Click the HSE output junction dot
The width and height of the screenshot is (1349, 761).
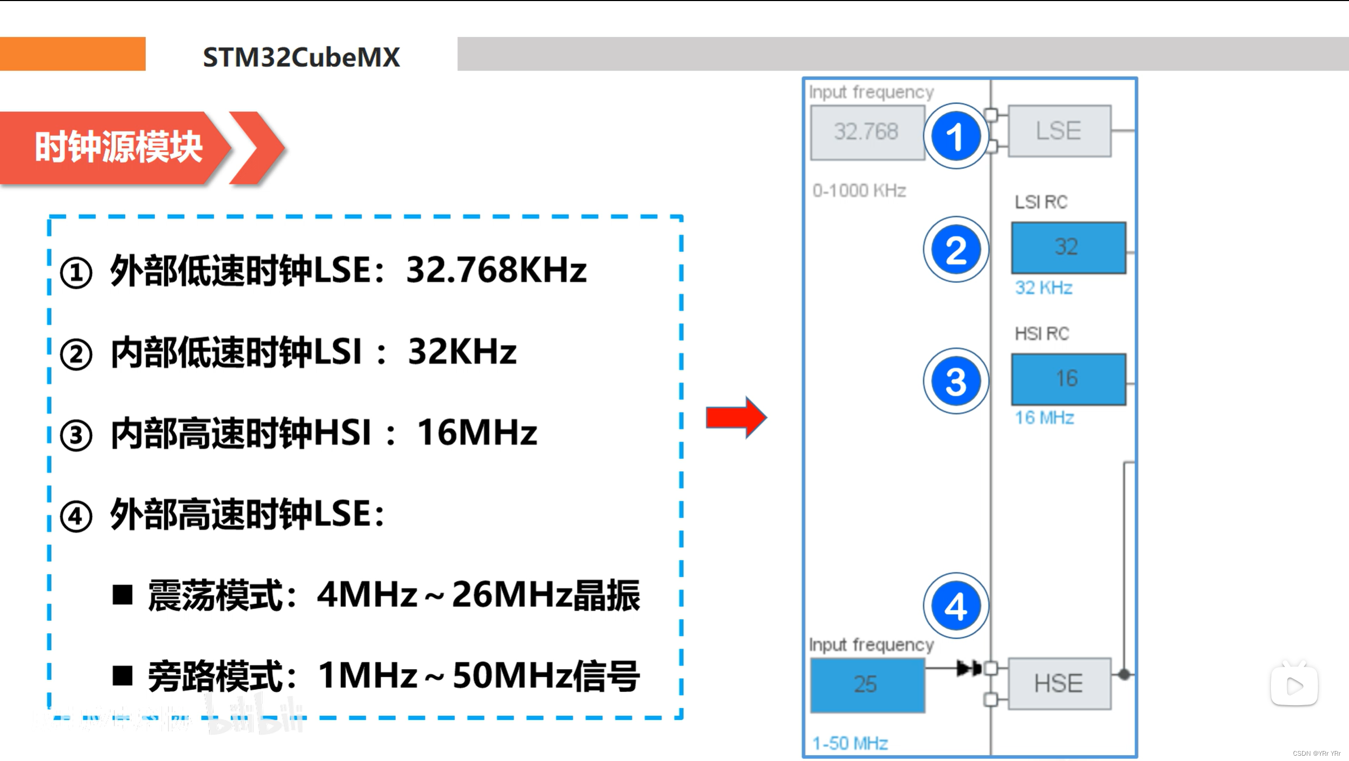(1124, 674)
